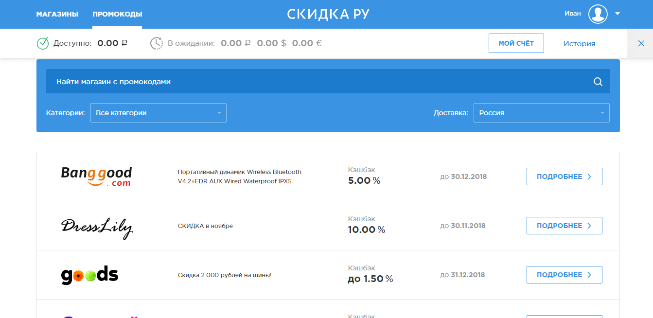Click Подробнее for the goods tire discount

[564, 275]
